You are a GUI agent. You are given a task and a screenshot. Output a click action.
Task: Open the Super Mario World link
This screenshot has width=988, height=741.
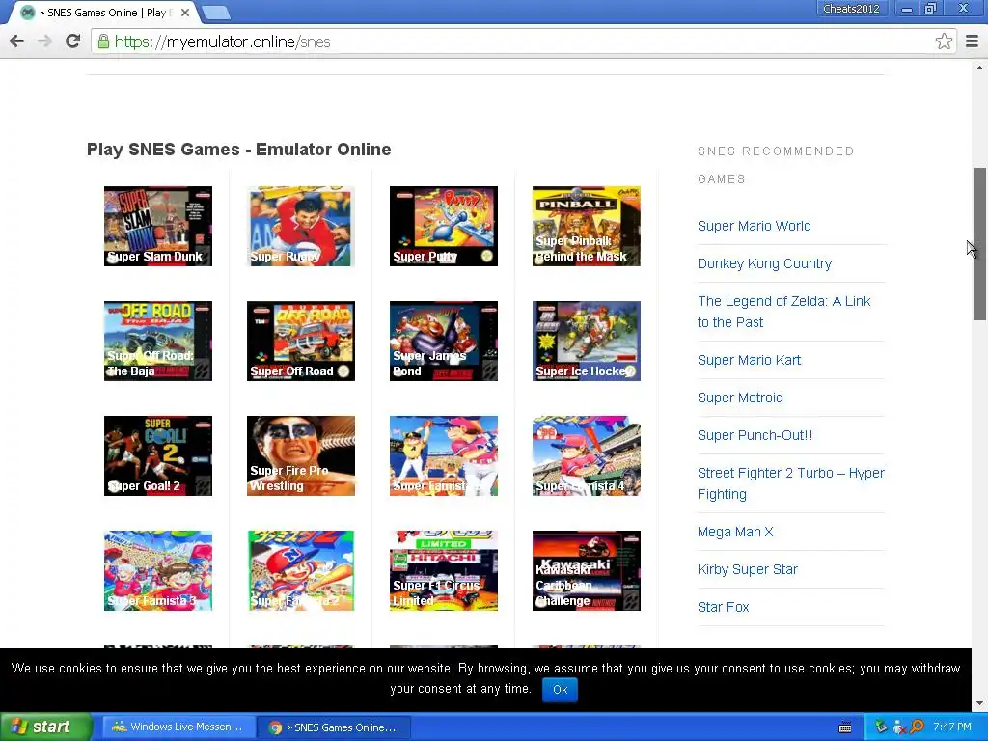coord(755,226)
